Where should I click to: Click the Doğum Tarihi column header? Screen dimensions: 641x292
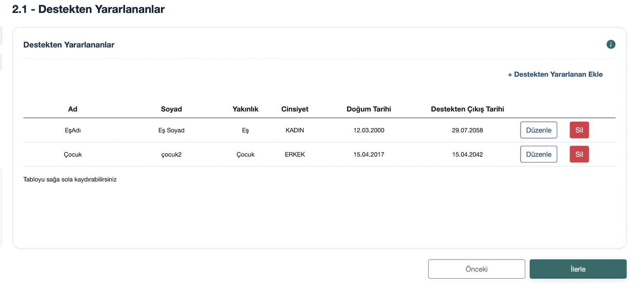(x=369, y=109)
